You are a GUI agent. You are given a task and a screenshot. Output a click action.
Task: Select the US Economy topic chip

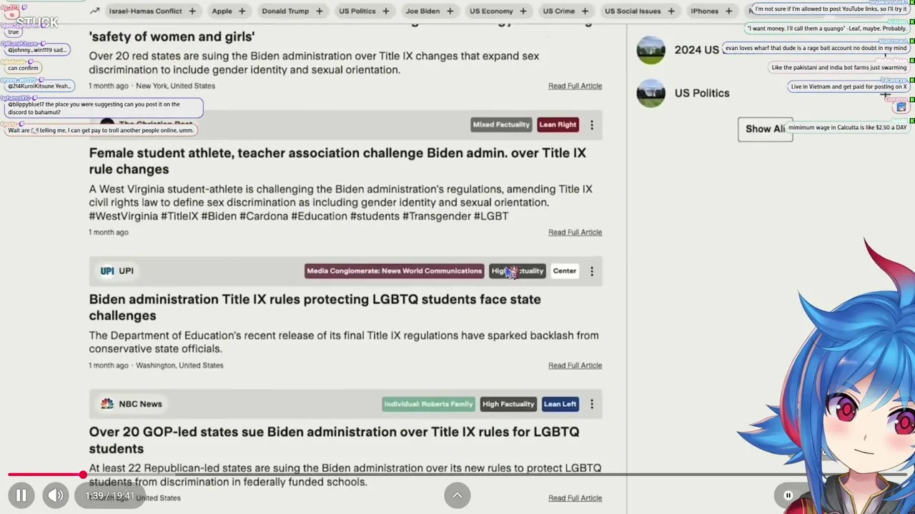tap(491, 11)
